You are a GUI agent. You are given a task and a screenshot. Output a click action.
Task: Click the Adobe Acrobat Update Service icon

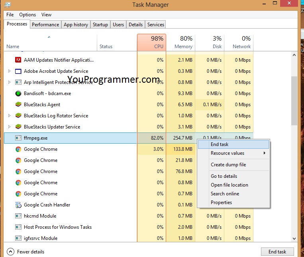(18, 71)
